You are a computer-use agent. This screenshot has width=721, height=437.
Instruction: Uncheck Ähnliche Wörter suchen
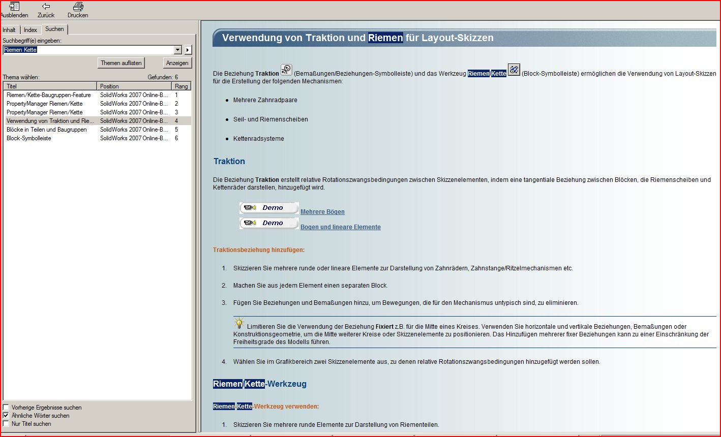(6, 416)
